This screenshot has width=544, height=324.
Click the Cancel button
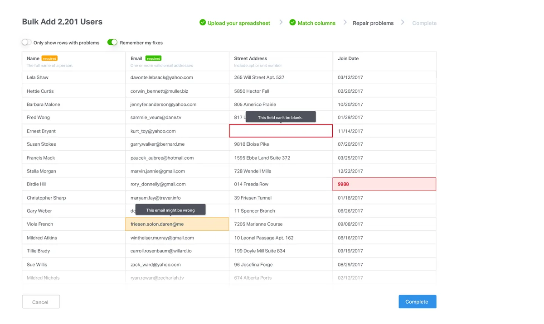[41, 301]
